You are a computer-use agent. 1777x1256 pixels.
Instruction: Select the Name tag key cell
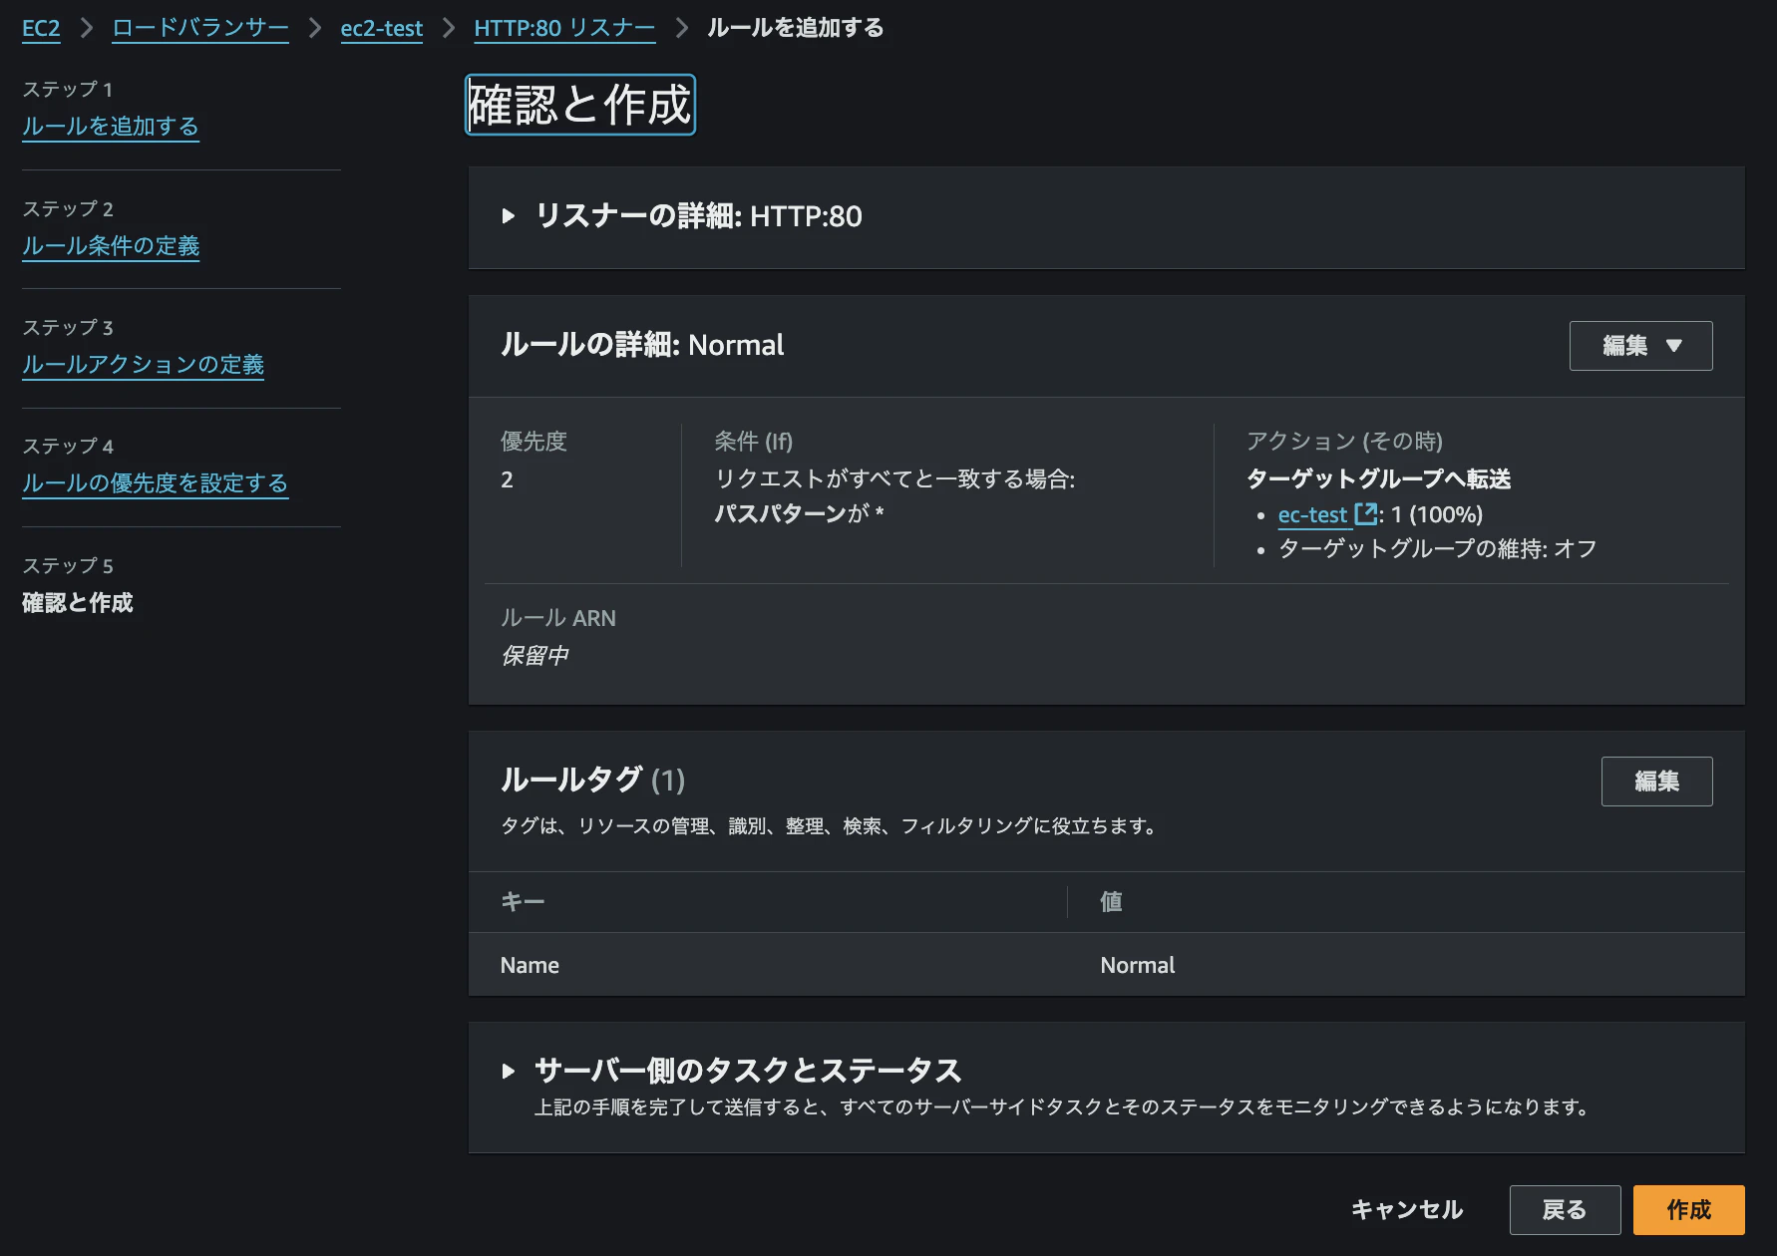[530, 965]
